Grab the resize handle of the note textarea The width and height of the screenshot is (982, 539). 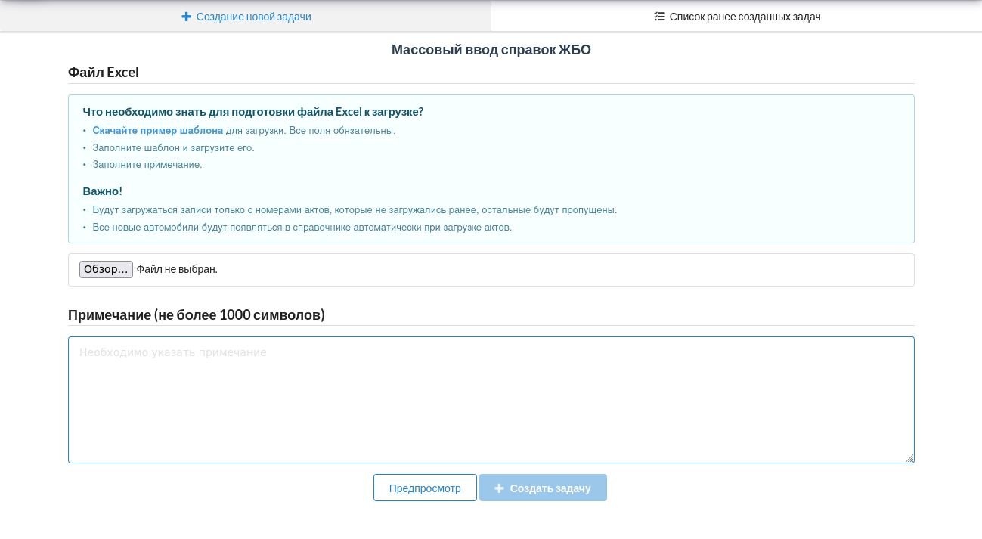[x=909, y=458]
